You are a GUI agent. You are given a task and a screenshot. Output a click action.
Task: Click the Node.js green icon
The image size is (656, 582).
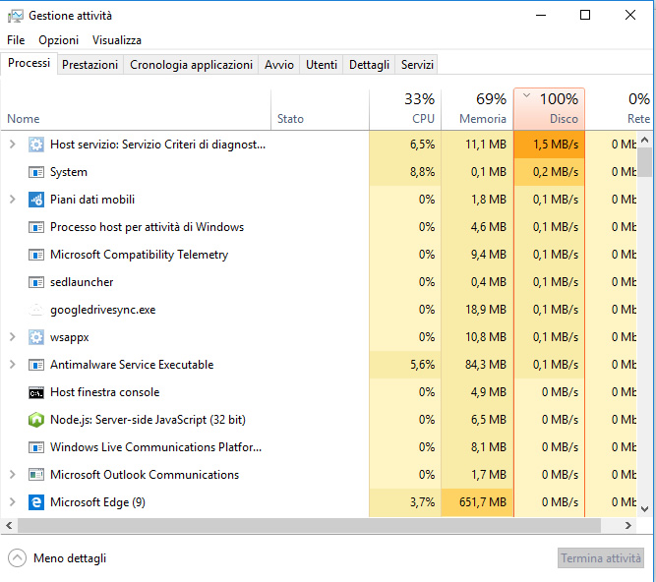(x=36, y=420)
